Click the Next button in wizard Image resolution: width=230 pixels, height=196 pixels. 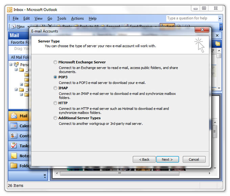coord(167,160)
